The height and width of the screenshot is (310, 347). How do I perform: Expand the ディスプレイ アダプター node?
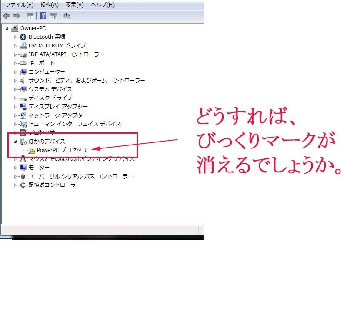(x=15, y=107)
